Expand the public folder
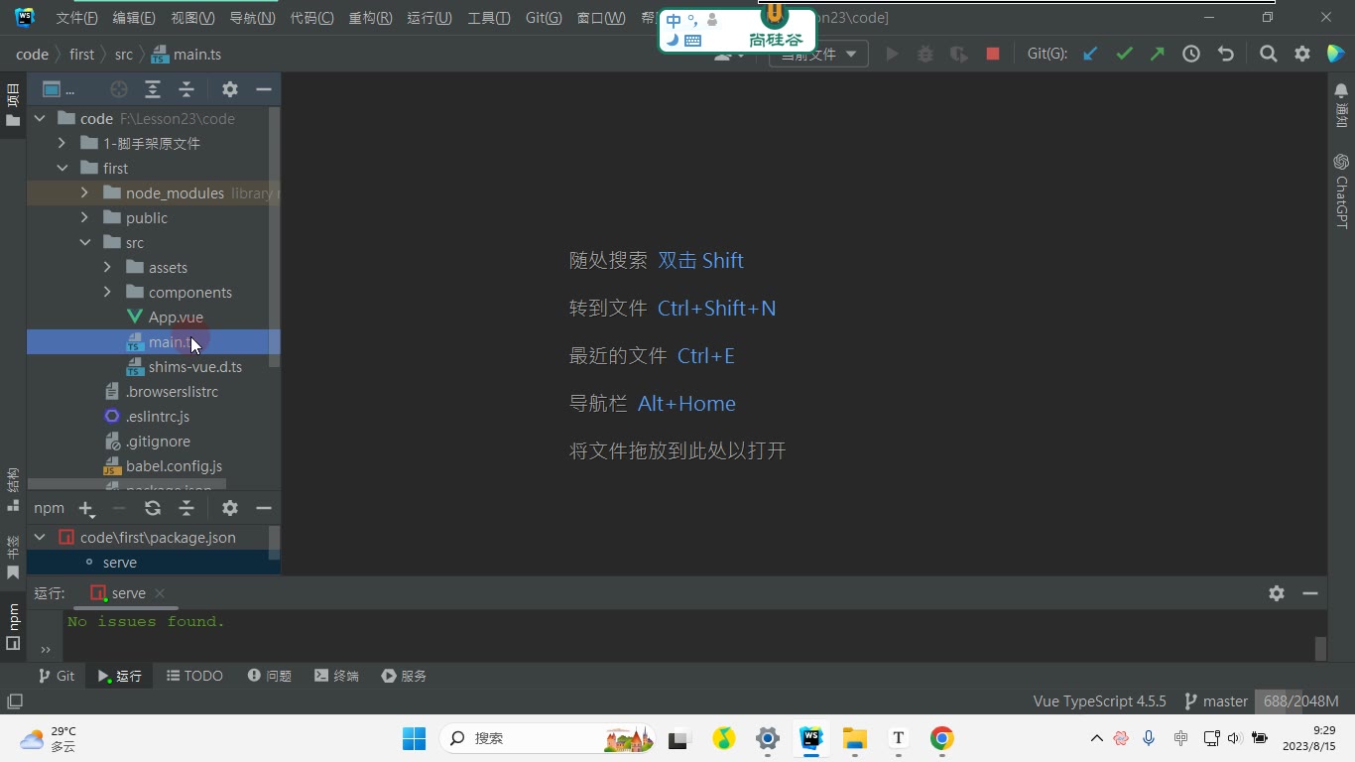This screenshot has height=762, width=1355. (x=84, y=218)
